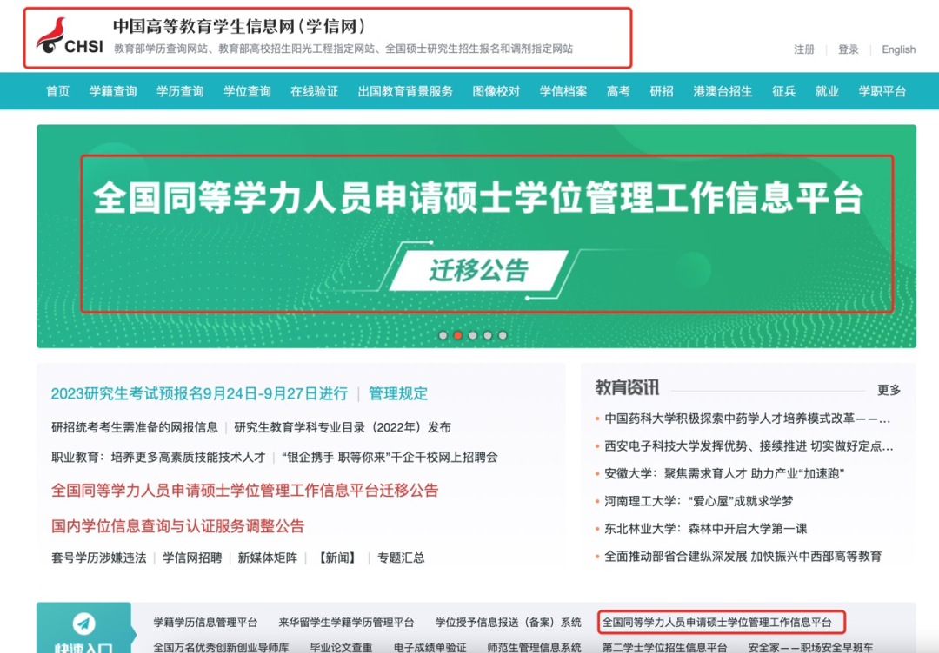Screen dimensions: 939x653
Task: Open 新媒体矩阵 link
Action: click(x=268, y=558)
